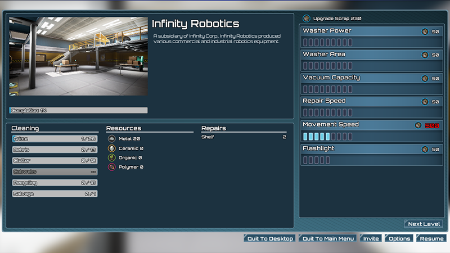
Task: Click the Ceramic 0 resource label
Action: click(131, 148)
